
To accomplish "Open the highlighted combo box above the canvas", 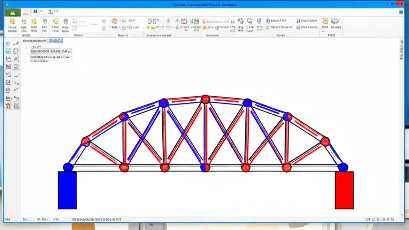I will (55, 41).
